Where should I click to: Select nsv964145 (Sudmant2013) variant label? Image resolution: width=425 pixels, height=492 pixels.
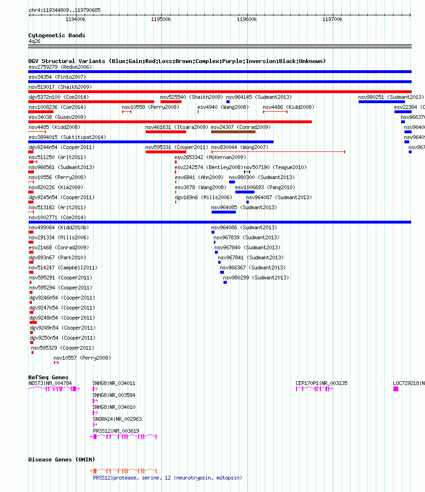(x=259, y=97)
